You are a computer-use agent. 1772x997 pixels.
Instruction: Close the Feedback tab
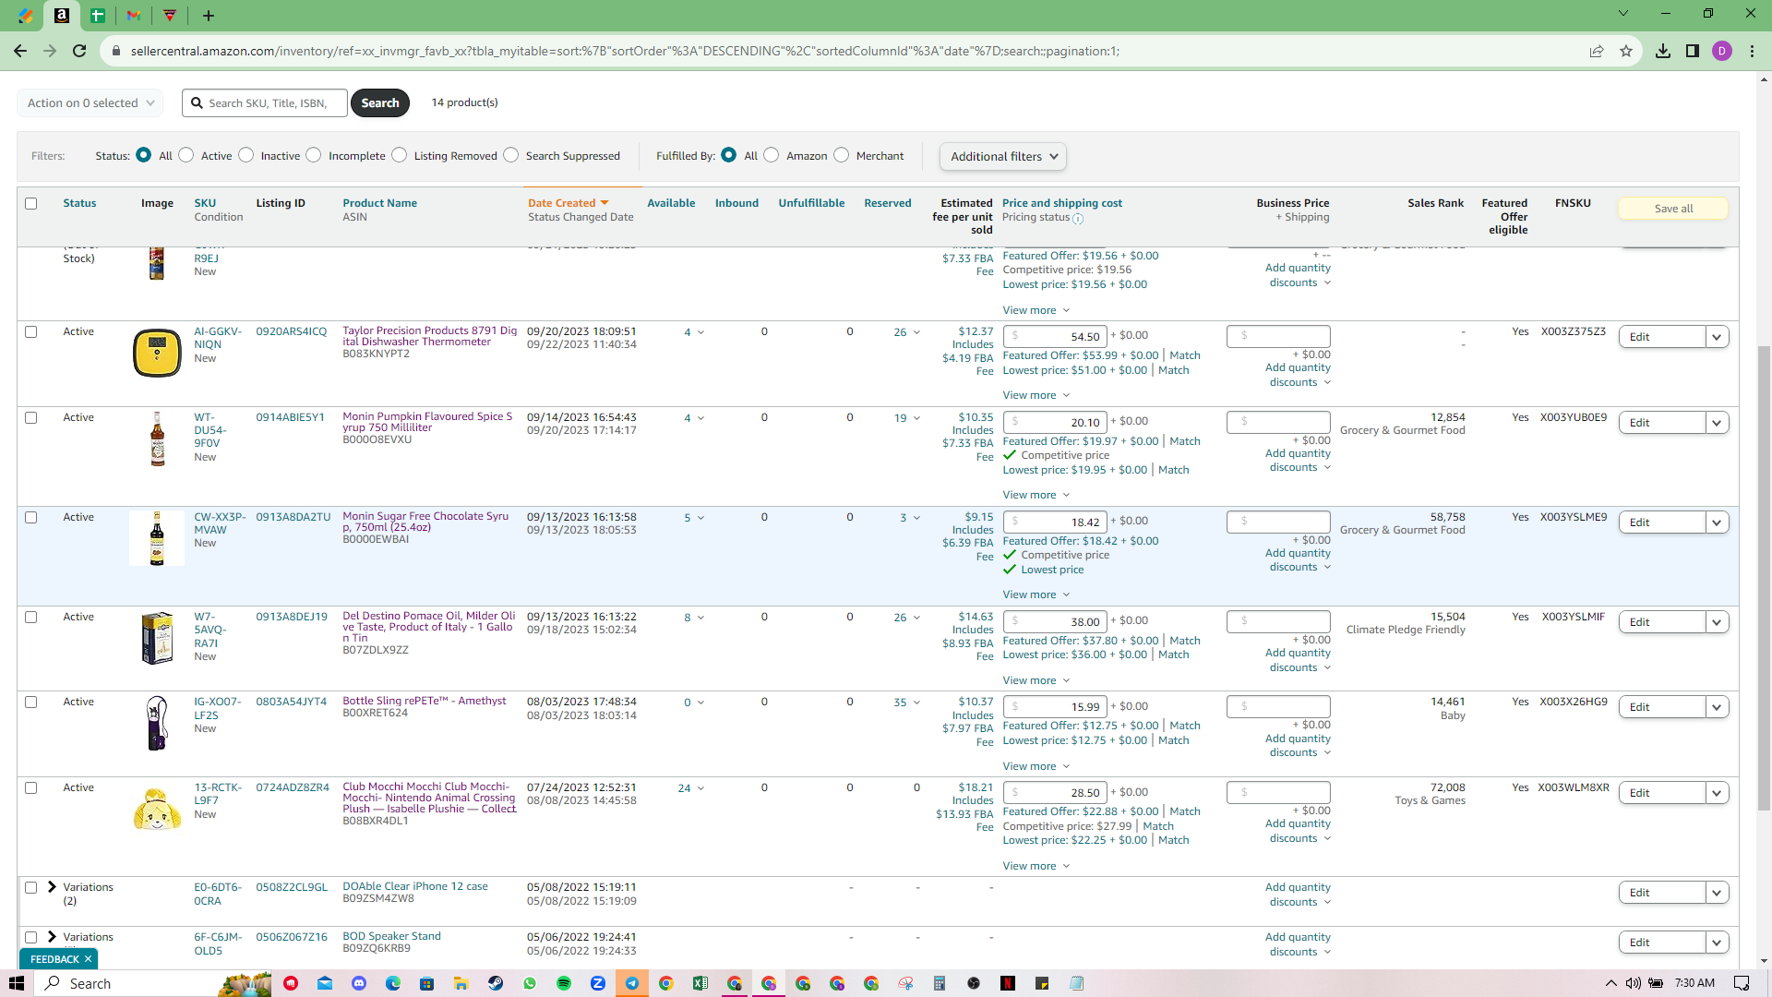tap(88, 959)
